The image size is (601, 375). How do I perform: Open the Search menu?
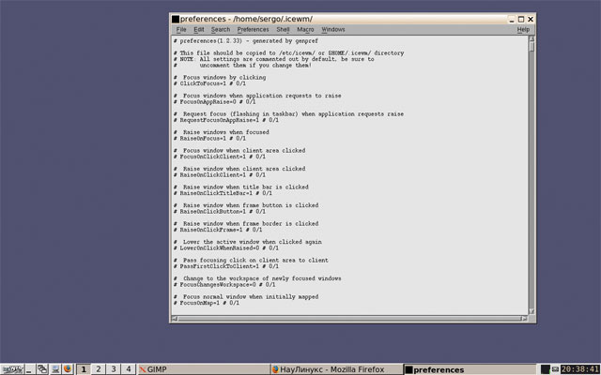coord(221,29)
